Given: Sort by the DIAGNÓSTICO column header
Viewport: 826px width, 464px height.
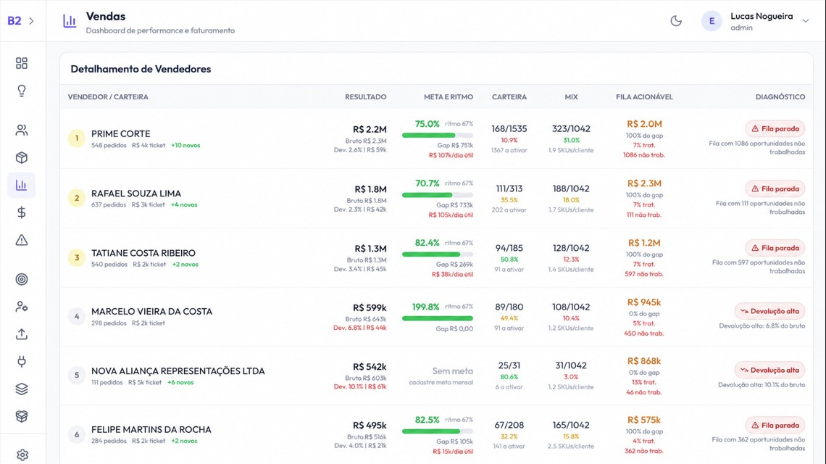Looking at the screenshot, I should coord(780,97).
